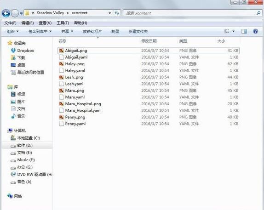Open the 工具(T) menu
264x210 pixels.
click(63, 23)
